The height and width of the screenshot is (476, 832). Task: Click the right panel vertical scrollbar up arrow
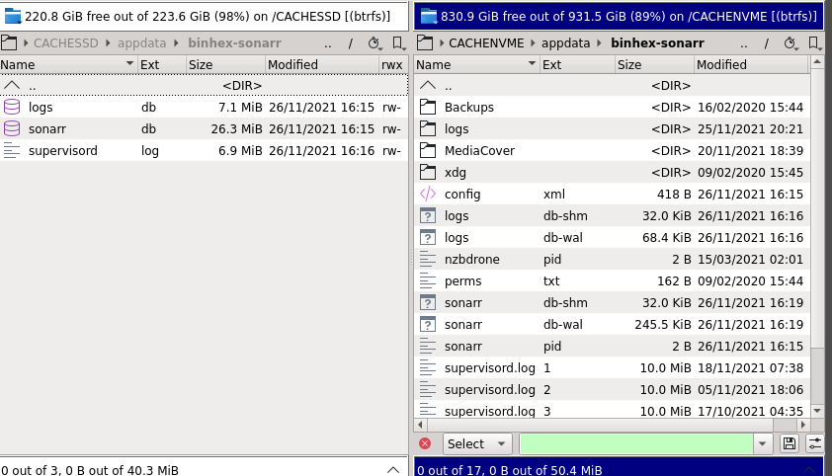tap(817, 62)
